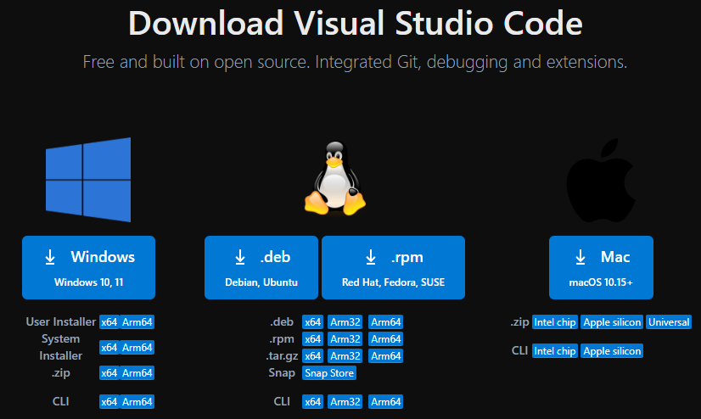
Task: Pick Arm32 for the .tar.gz archive
Action: point(345,356)
